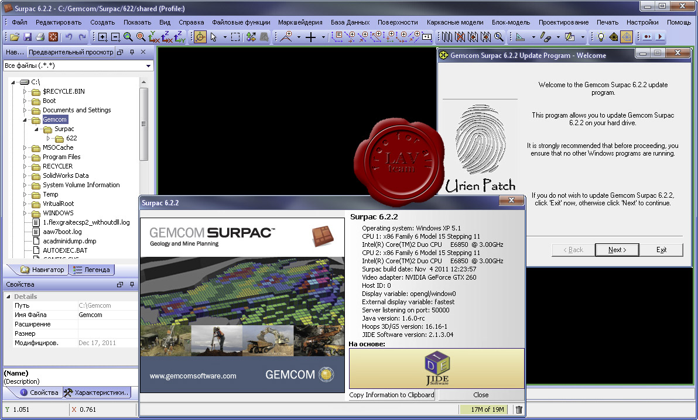
Task: Collapse the Details section in properties
Action: coord(8,297)
